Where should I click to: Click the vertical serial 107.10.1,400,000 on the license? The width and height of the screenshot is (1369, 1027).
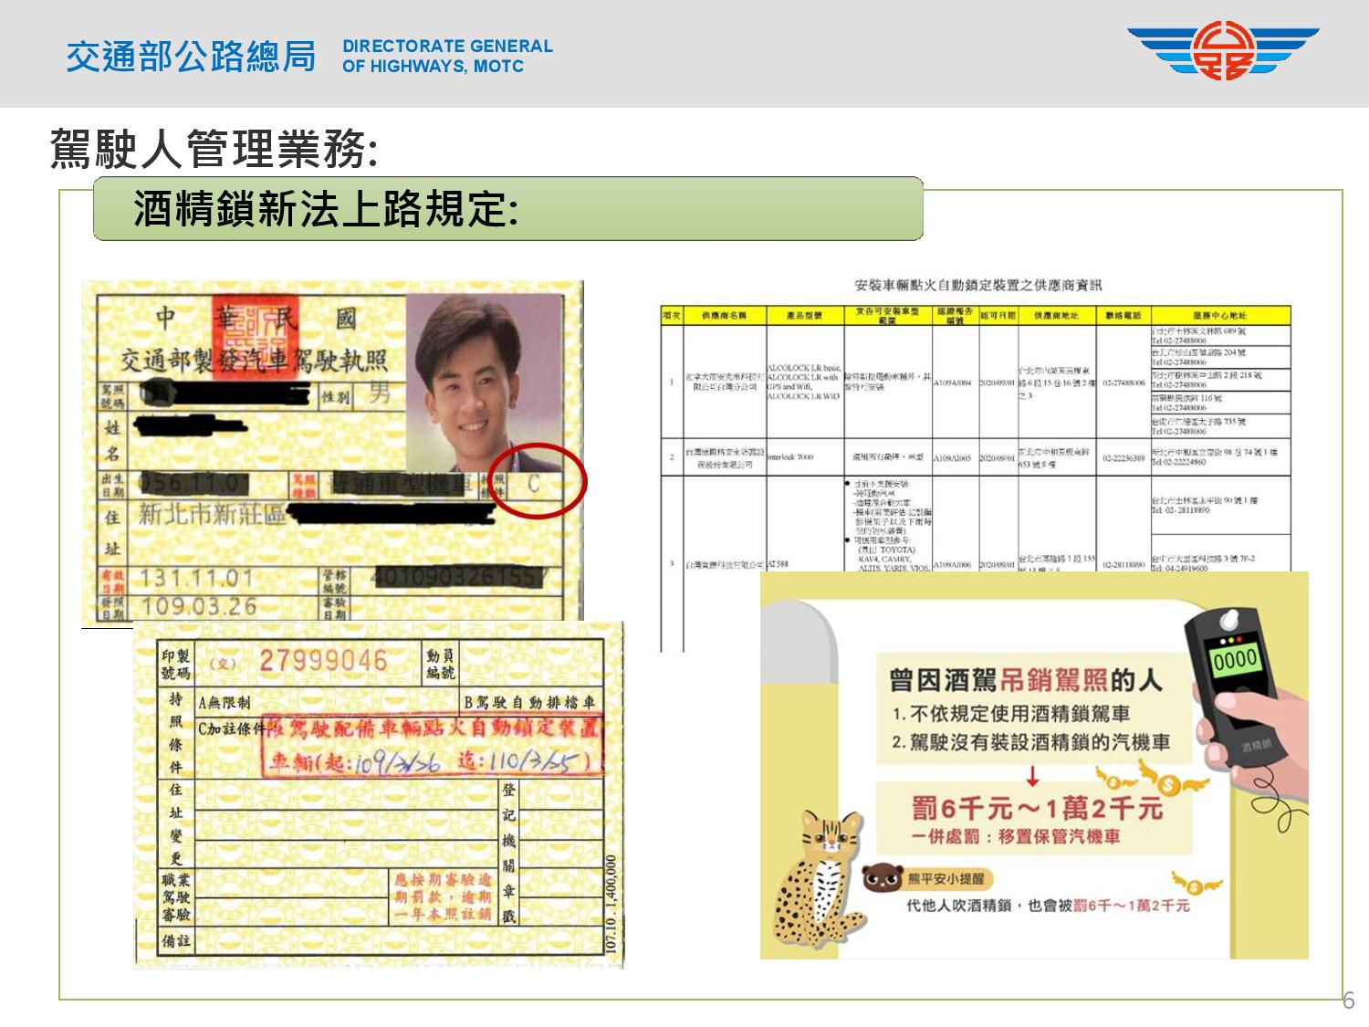point(612,906)
